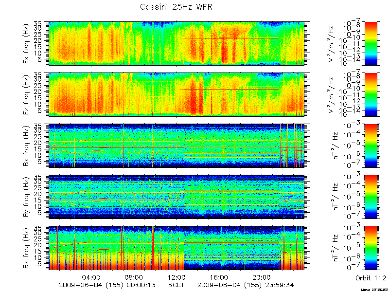Click the Bz color bar 'nT²/Hz' unit label
This screenshot has width=389, height=292.
pyautogui.click(x=336, y=248)
